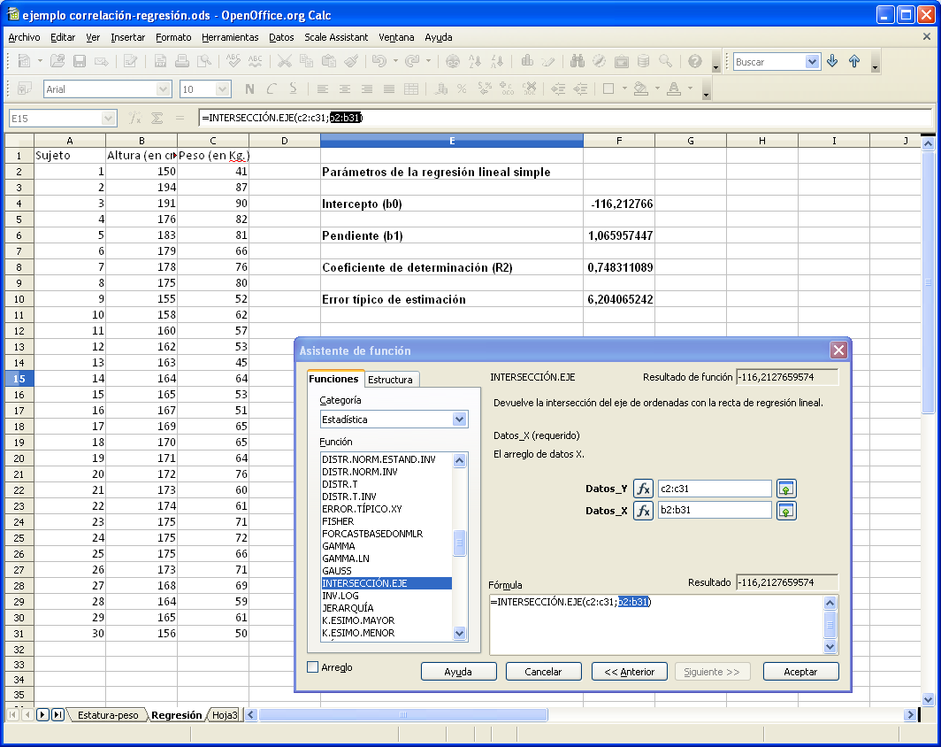Click the Cancelar button
The height and width of the screenshot is (747, 941).
tap(543, 672)
